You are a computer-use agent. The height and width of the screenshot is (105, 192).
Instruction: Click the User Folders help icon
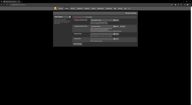70,17
